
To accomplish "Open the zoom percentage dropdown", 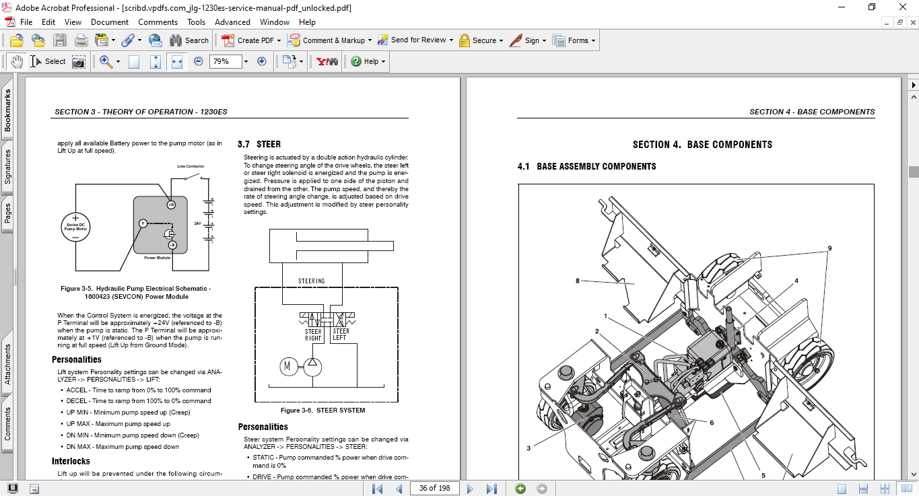I will [246, 61].
